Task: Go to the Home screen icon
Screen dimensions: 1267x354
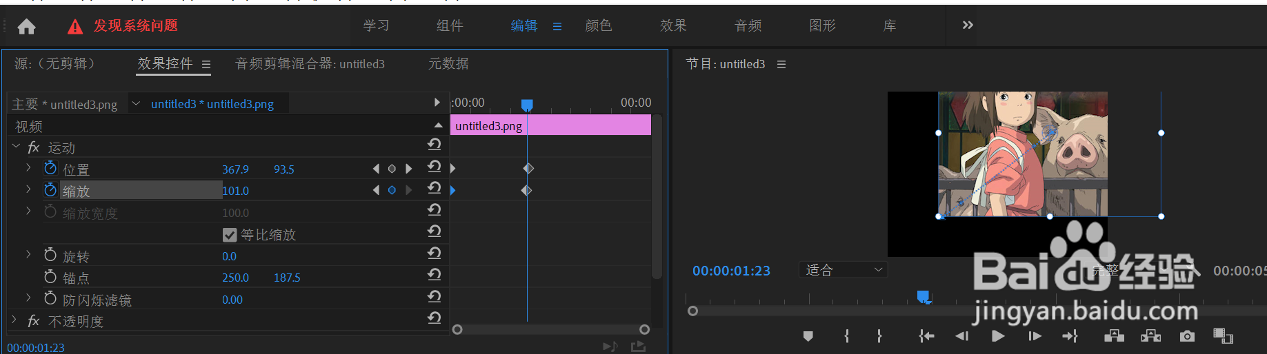Action: click(26, 26)
